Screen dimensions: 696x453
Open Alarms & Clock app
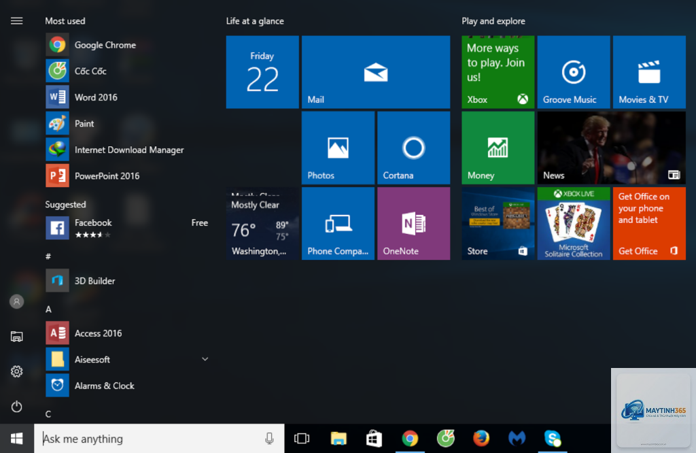point(126,386)
